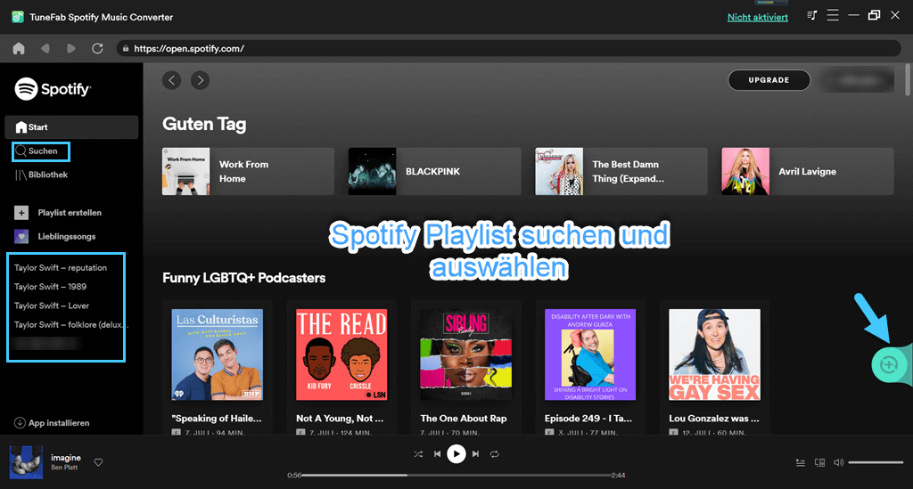Screen dimensions: 913x489
Task: Click the Spotify logo
Action: (53, 89)
